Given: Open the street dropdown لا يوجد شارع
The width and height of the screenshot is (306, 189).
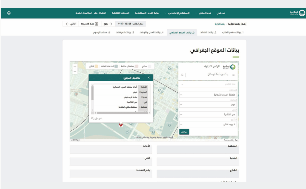Looking at the screenshot, I should tap(208, 124).
